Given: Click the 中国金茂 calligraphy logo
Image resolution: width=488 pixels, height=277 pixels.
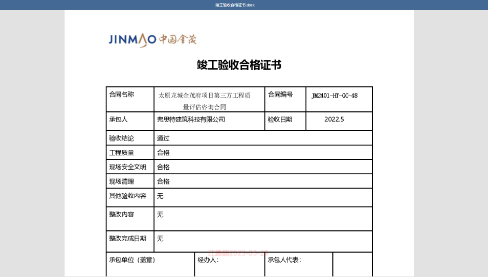Looking at the screenshot, I should pyautogui.click(x=178, y=39).
